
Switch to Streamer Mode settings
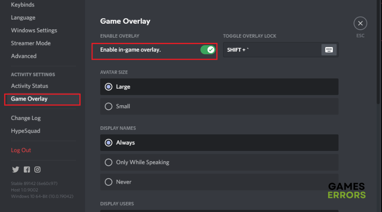31,43
